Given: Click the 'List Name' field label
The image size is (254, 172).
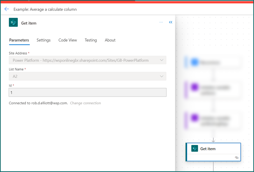Looking at the screenshot, I should (16, 69).
